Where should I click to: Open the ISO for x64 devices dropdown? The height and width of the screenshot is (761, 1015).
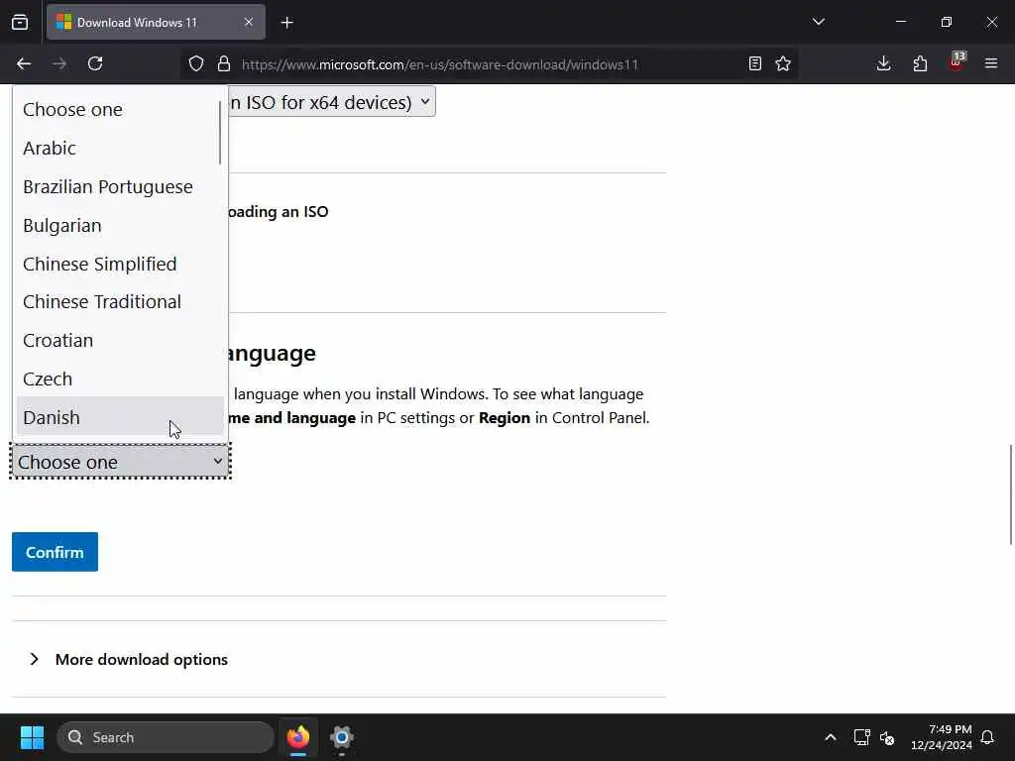[x=331, y=102]
